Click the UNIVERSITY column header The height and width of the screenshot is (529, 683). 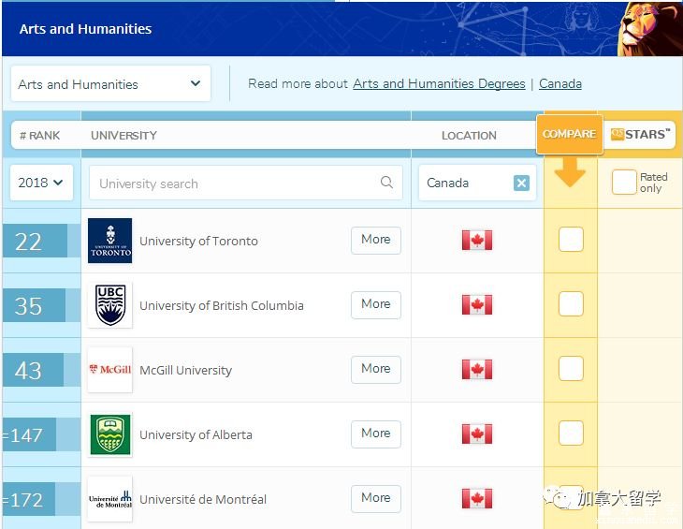(x=124, y=136)
